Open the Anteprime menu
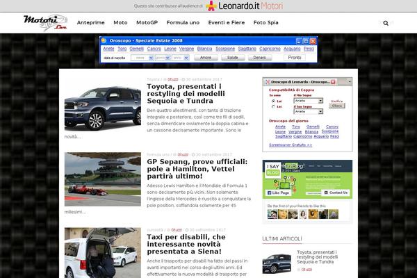Viewport: 417px width, 278px height. tap(90, 23)
